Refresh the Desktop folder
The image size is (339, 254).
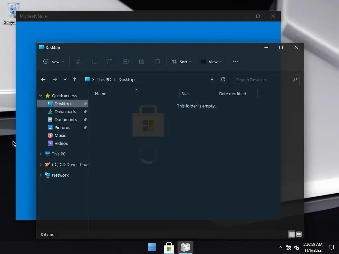[x=223, y=79]
